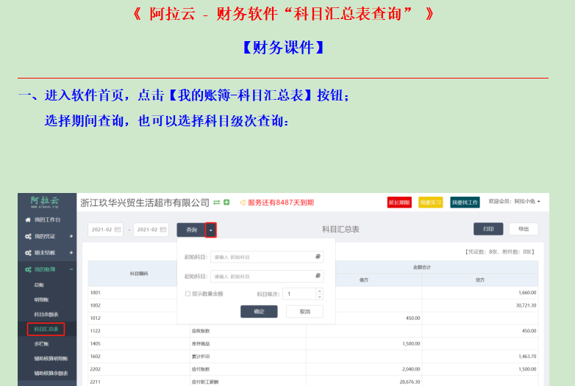Screen dimensions: 575x386
Task: Click the company name 浙江玖华兴贸生活超市有限公司
Action: (x=145, y=203)
